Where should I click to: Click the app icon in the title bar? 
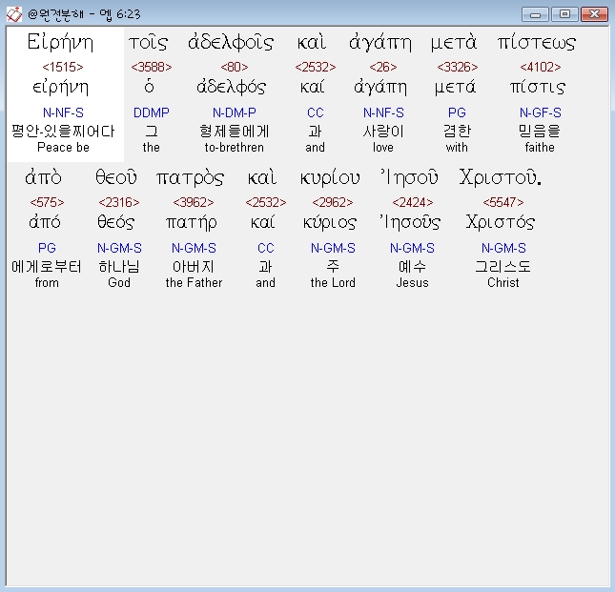pyautogui.click(x=14, y=14)
